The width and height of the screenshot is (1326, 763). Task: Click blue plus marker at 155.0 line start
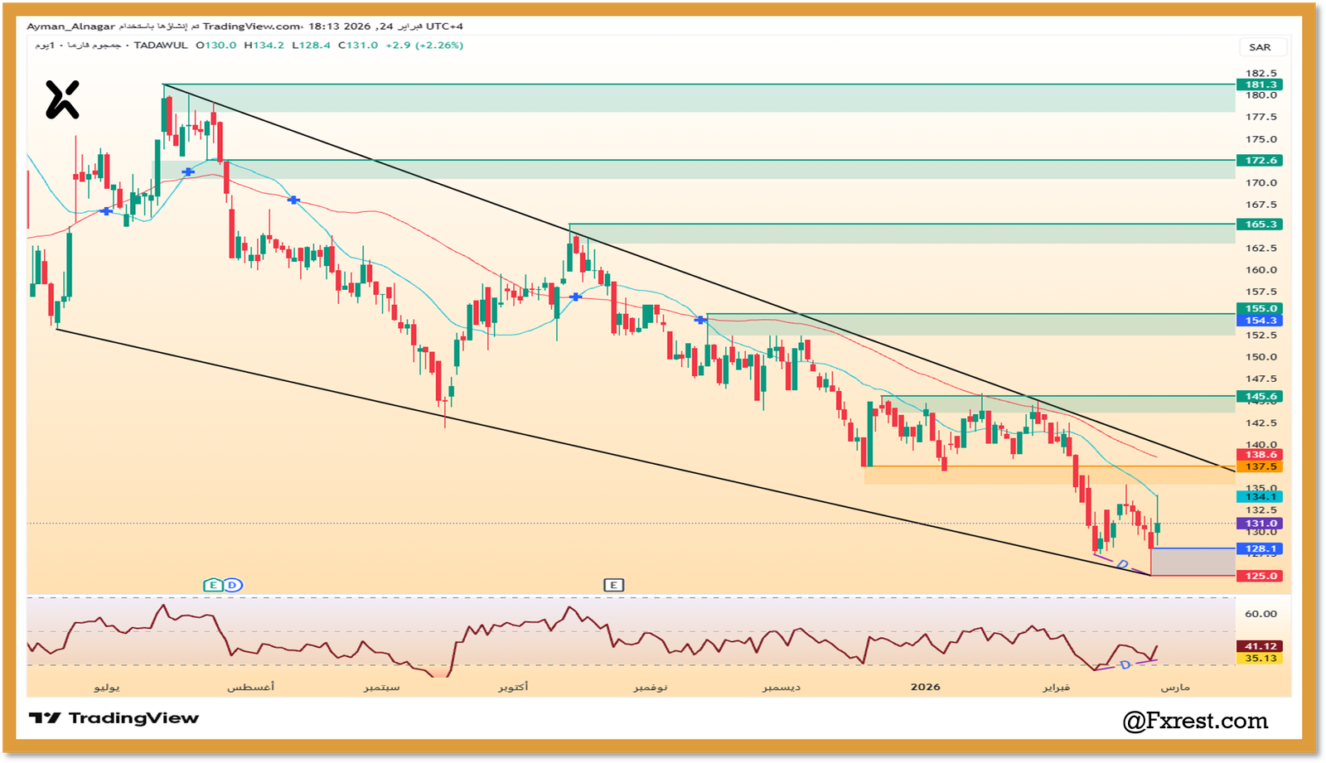701,319
